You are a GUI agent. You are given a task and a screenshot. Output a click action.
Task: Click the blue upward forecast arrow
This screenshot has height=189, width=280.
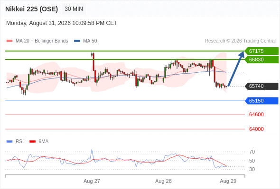(236, 69)
